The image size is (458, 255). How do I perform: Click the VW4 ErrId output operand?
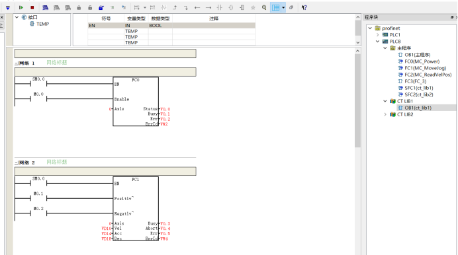tap(164, 239)
